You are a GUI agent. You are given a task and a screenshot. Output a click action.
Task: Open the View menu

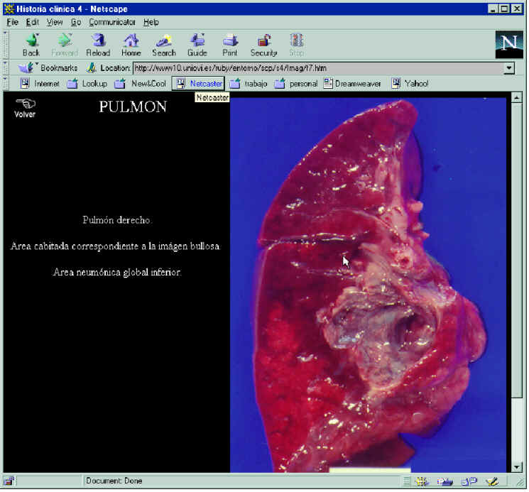point(55,22)
